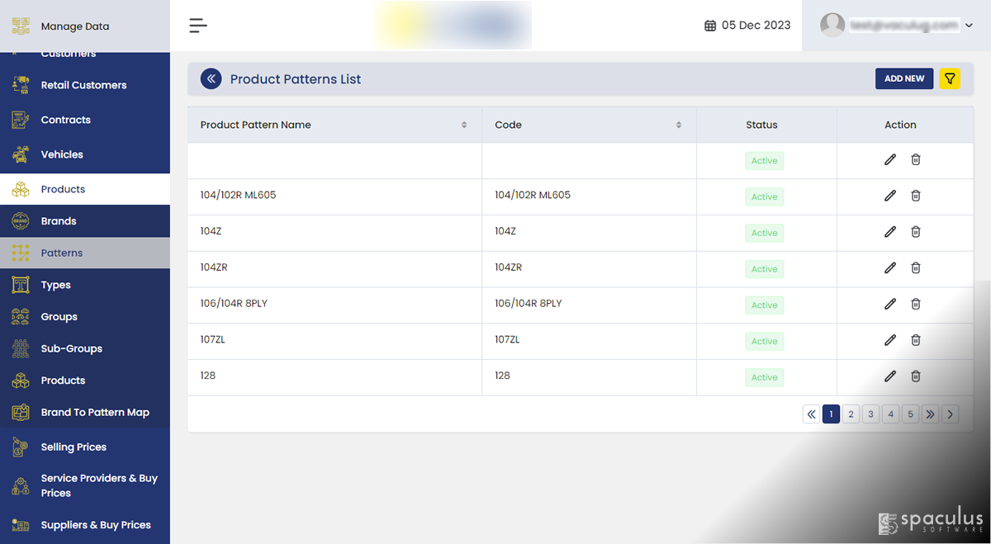This screenshot has width=991, height=544.
Task: Jump to the last page of the list
Action: pyautogui.click(x=930, y=414)
